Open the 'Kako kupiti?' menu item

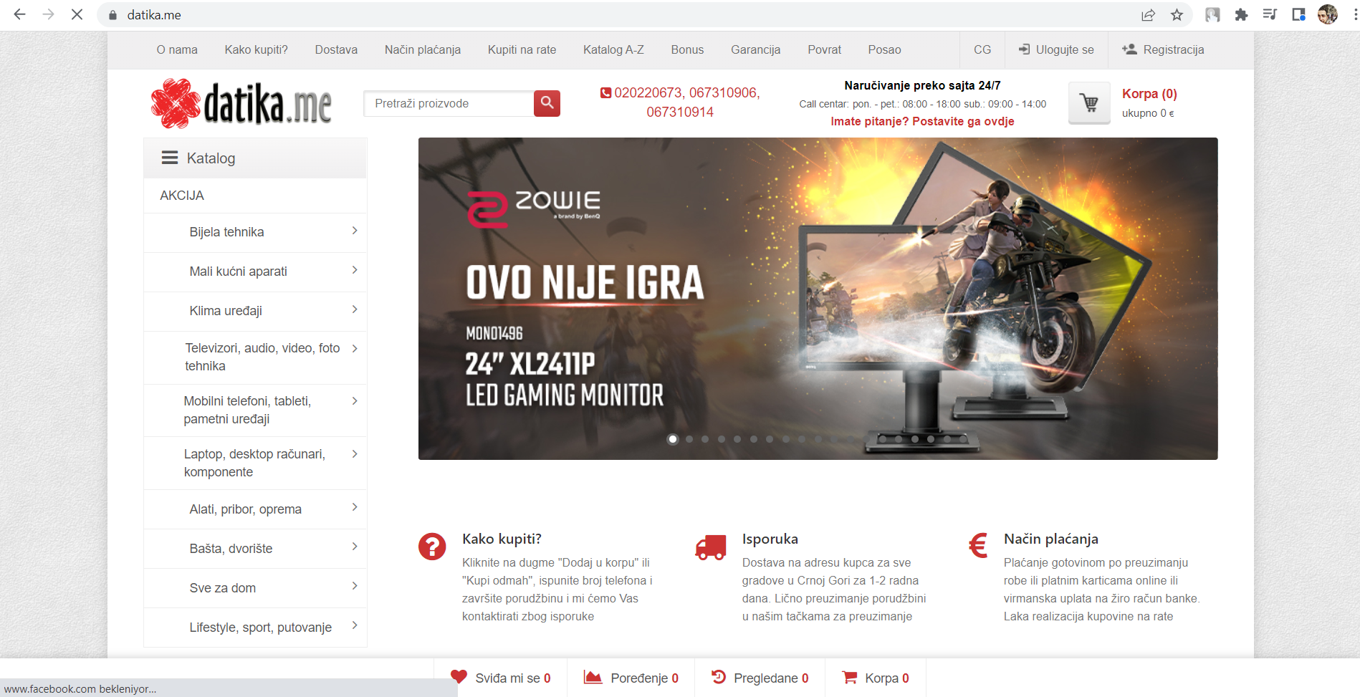pos(256,49)
